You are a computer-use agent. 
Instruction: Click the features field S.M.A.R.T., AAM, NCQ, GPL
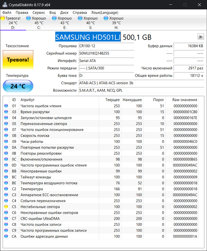click(141, 90)
